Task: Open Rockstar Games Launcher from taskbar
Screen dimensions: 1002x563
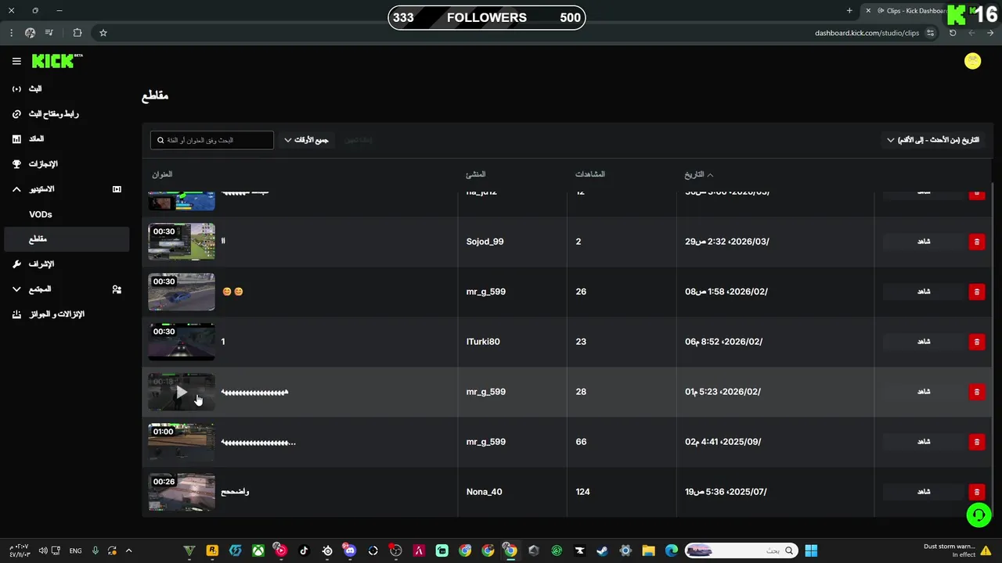Action: pos(211,550)
